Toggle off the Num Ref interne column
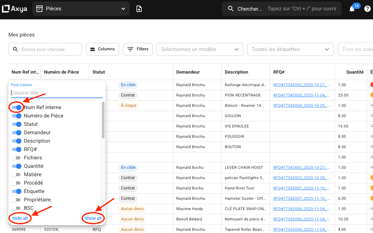This screenshot has width=373, height=233. [16, 107]
